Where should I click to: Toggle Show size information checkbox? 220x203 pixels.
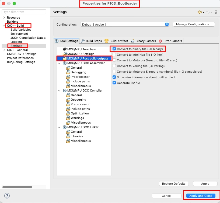click(114, 77)
